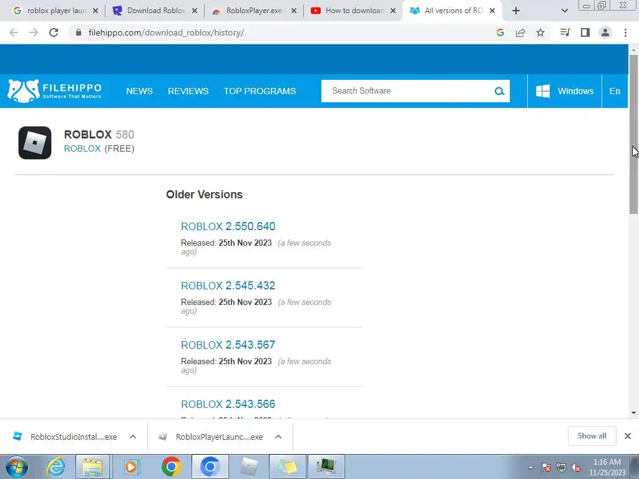
Task: Click the Windows platform logo icon
Action: tap(542, 91)
